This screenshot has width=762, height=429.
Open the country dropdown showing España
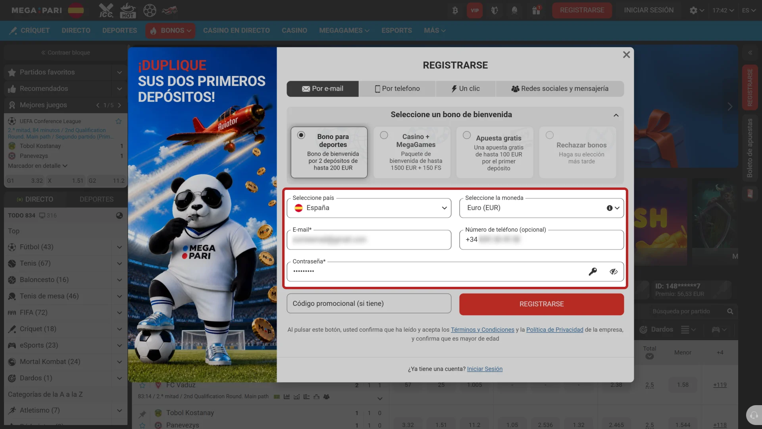pos(369,208)
